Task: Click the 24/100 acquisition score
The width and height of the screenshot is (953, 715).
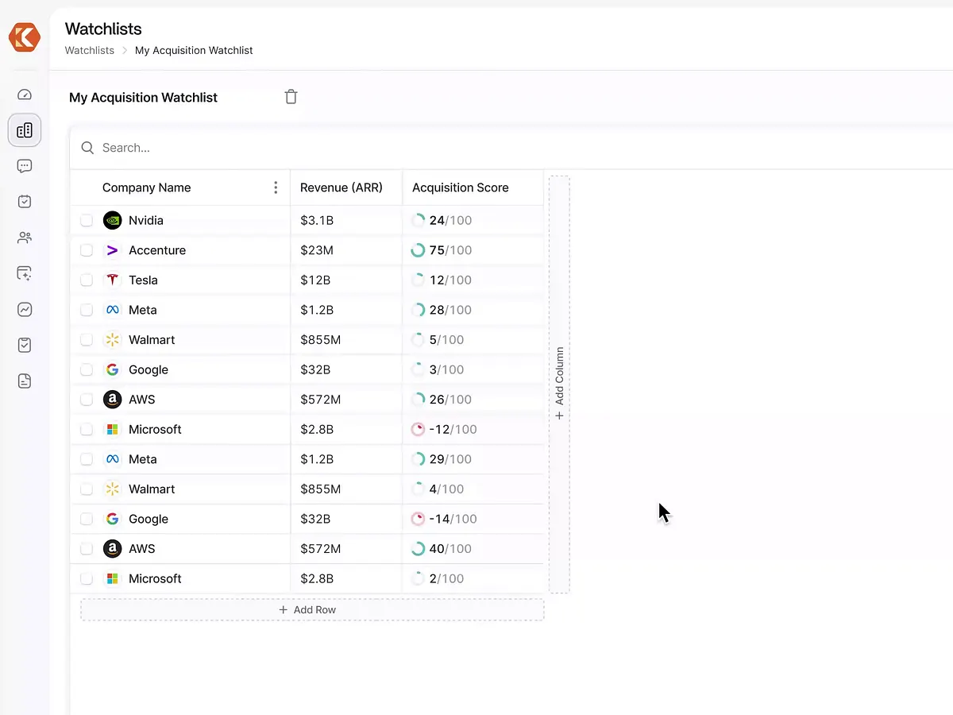Action: (450, 220)
